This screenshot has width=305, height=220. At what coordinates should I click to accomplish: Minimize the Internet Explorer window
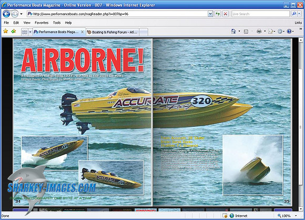[286, 5]
